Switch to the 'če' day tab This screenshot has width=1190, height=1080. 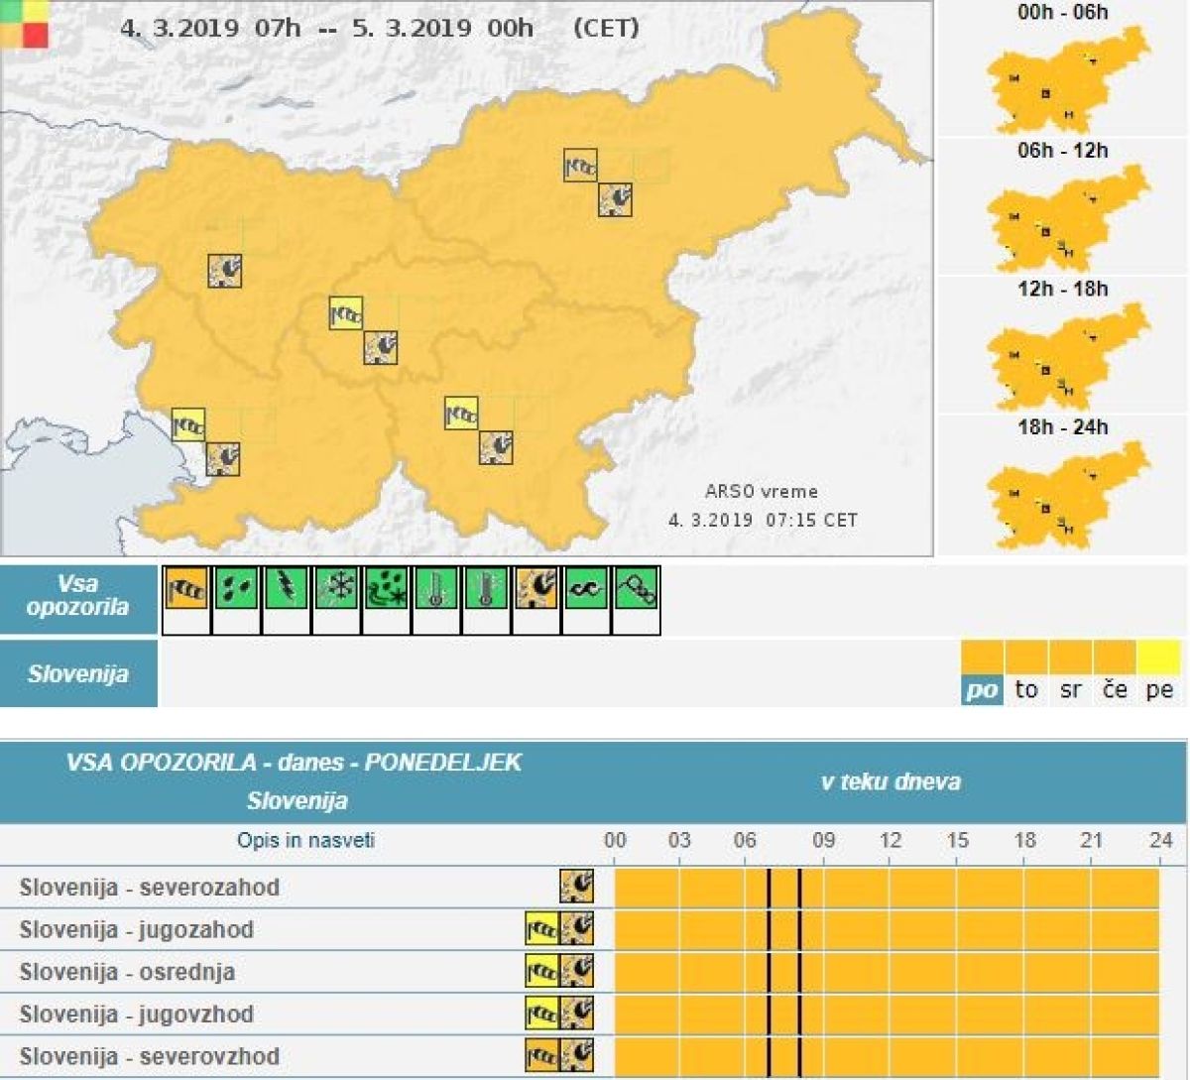[x=1116, y=689]
